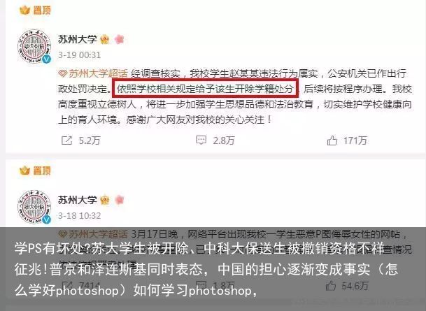426x311 pixels.
Task: Click the repost icon on first post
Action: [67, 140]
